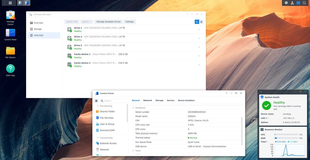The height and width of the screenshot is (160, 310).
Task: Click the Drive 2 disk status icon
Action: 69,38
